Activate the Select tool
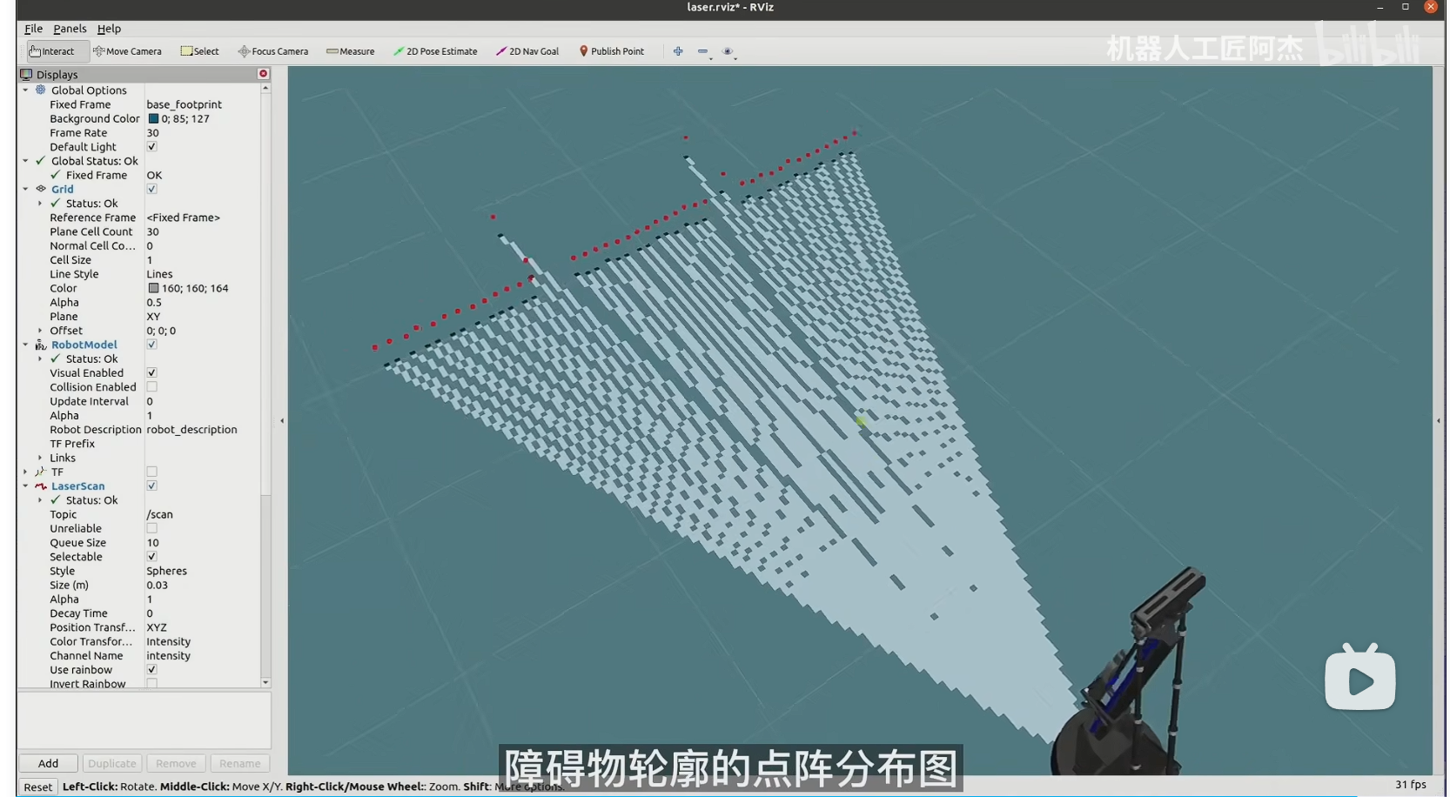 pyautogui.click(x=199, y=51)
